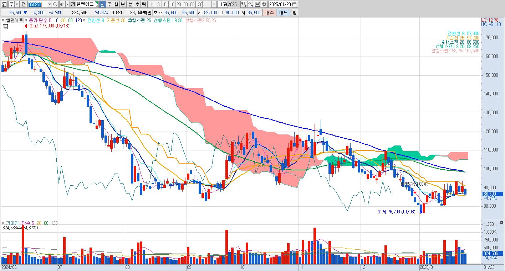This screenshot has height=271, width=505.
Task: Select the 일 daily period
Action: pos(102,4)
